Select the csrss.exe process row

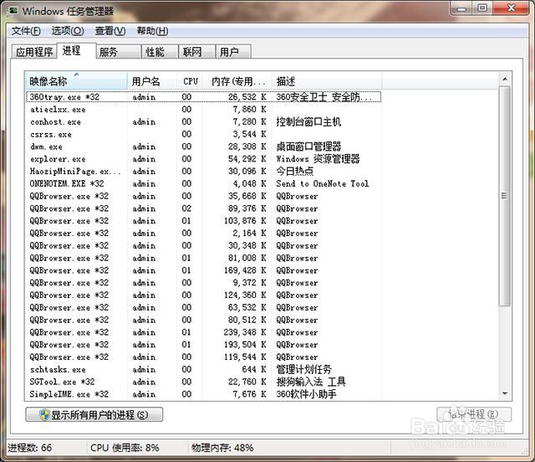tap(204, 134)
